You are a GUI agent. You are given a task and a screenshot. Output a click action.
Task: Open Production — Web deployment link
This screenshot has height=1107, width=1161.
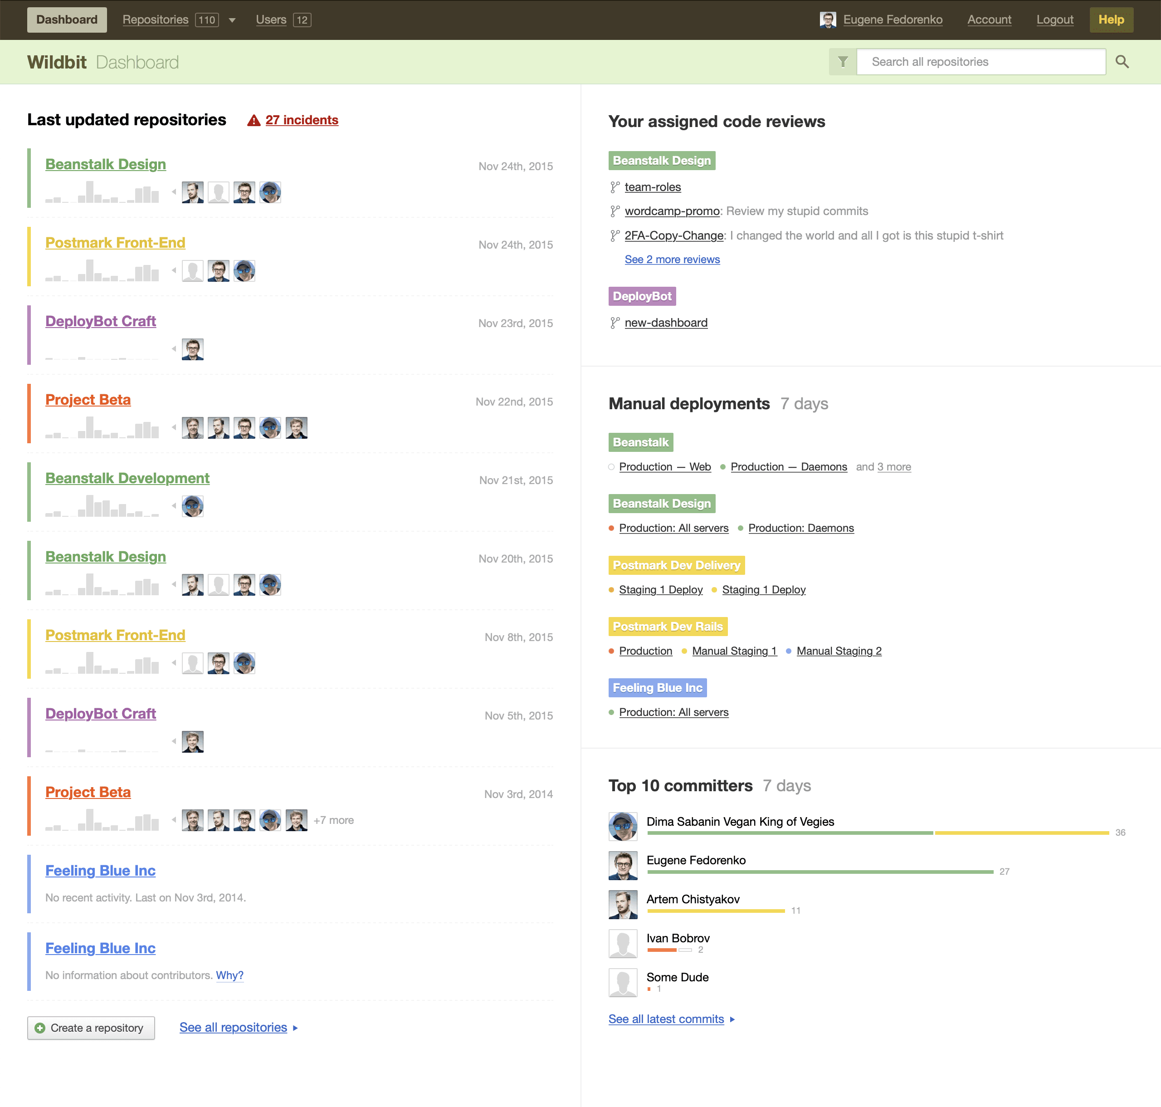pyautogui.click(x=665, y=467)
